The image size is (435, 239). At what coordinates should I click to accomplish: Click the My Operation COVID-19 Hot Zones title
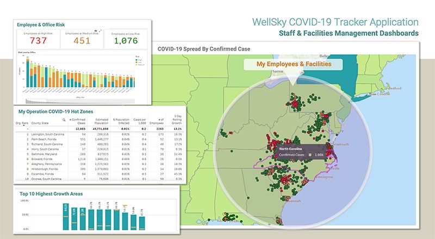pos(56,111)
